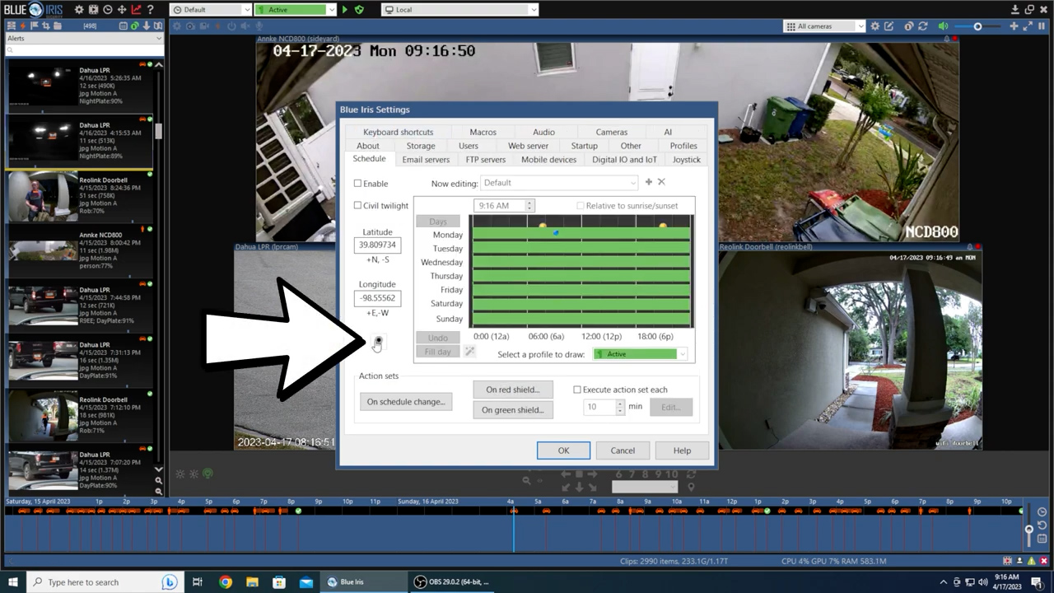Open the Windows Start menu

pos(12,581)
